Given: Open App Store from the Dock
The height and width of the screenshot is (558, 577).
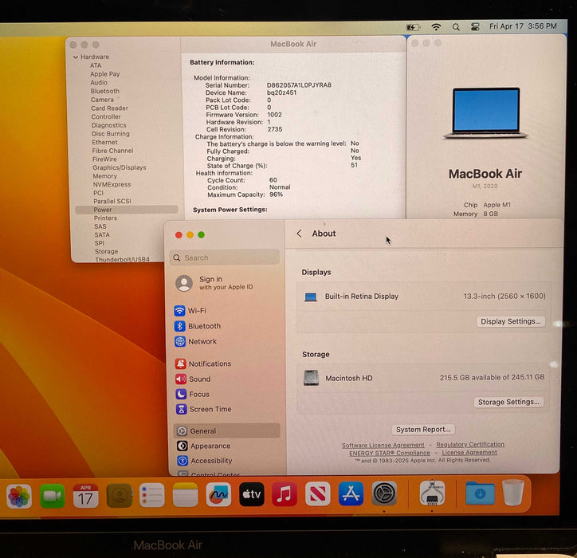Looking at the screenshot, I should pos(351,493).
